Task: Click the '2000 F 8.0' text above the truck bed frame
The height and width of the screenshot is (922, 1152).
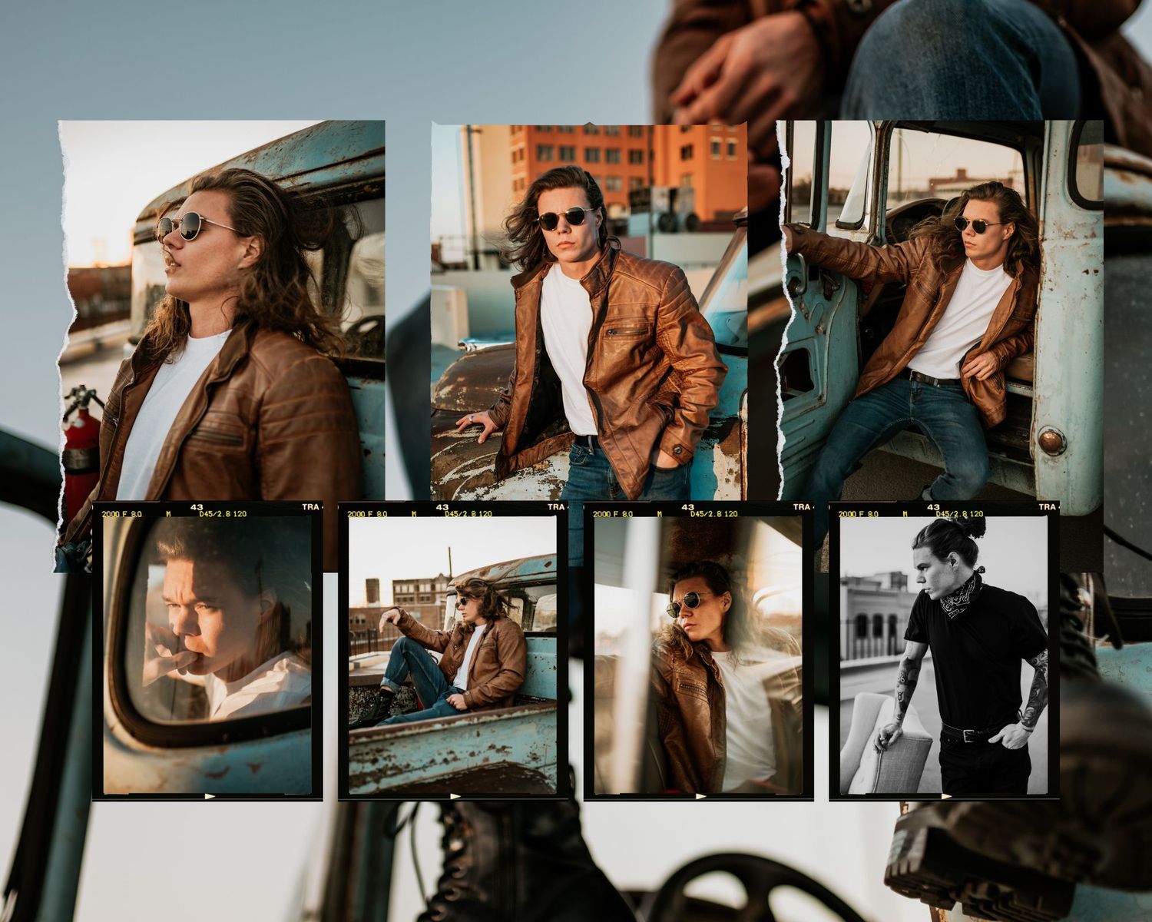Action: coord(367,513)
